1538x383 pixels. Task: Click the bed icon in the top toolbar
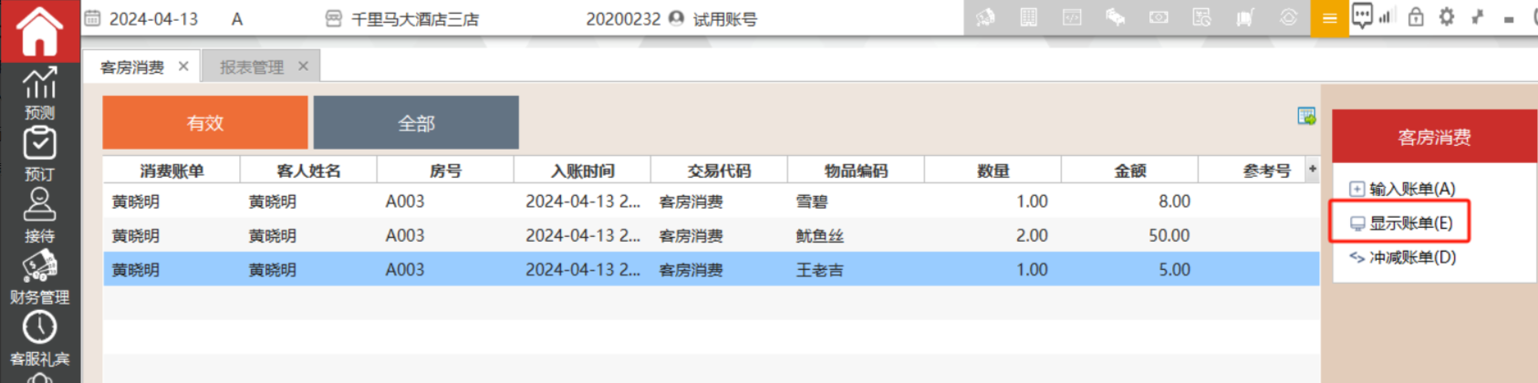tap(1115, 17)
